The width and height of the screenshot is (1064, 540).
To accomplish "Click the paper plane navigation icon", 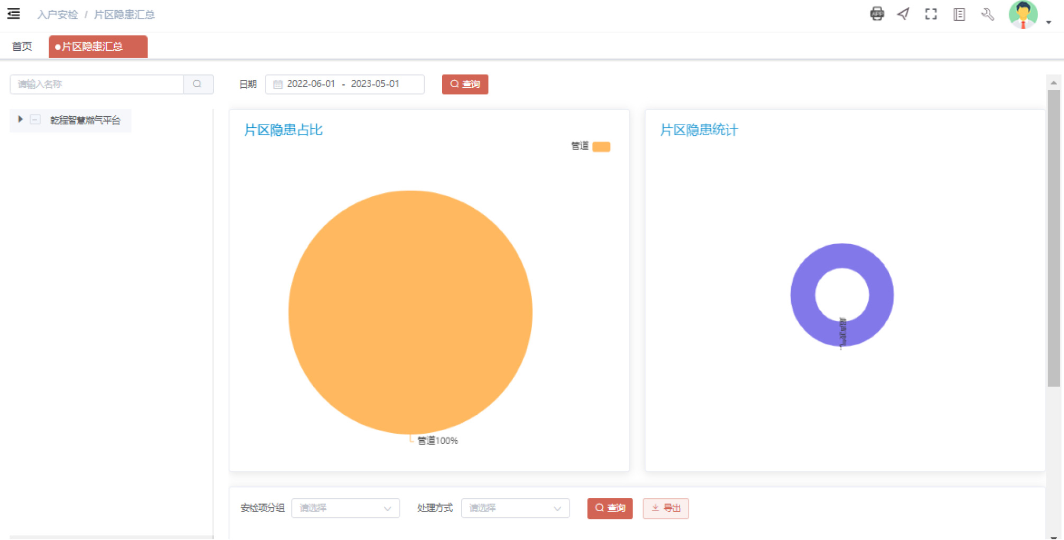I will coord(904,14).
